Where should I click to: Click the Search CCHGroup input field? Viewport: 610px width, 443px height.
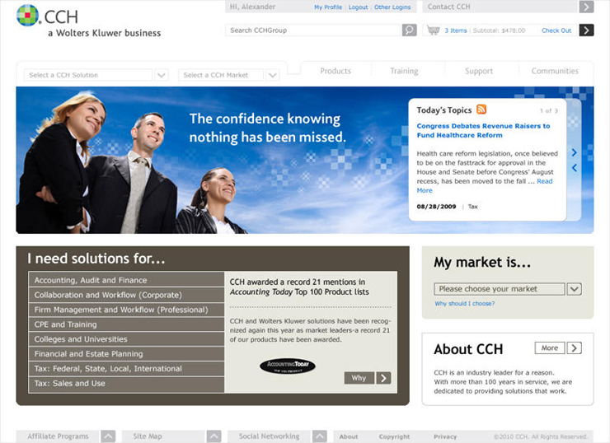[x=312, y=30]
